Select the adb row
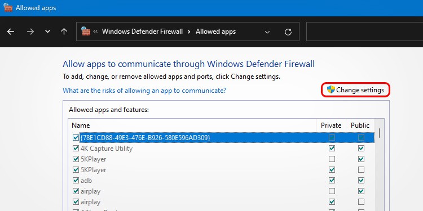Image resolution: width=423 pixels, height=211 pixels. 221,180
